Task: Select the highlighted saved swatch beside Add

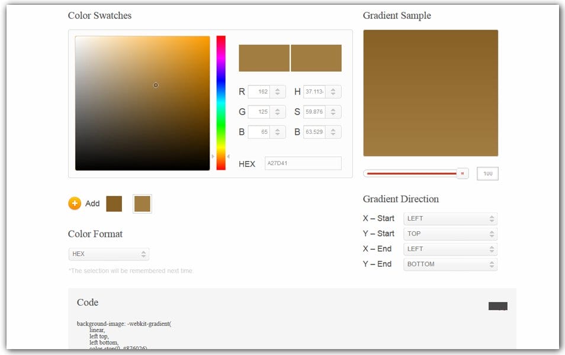Action: [142, 203]
